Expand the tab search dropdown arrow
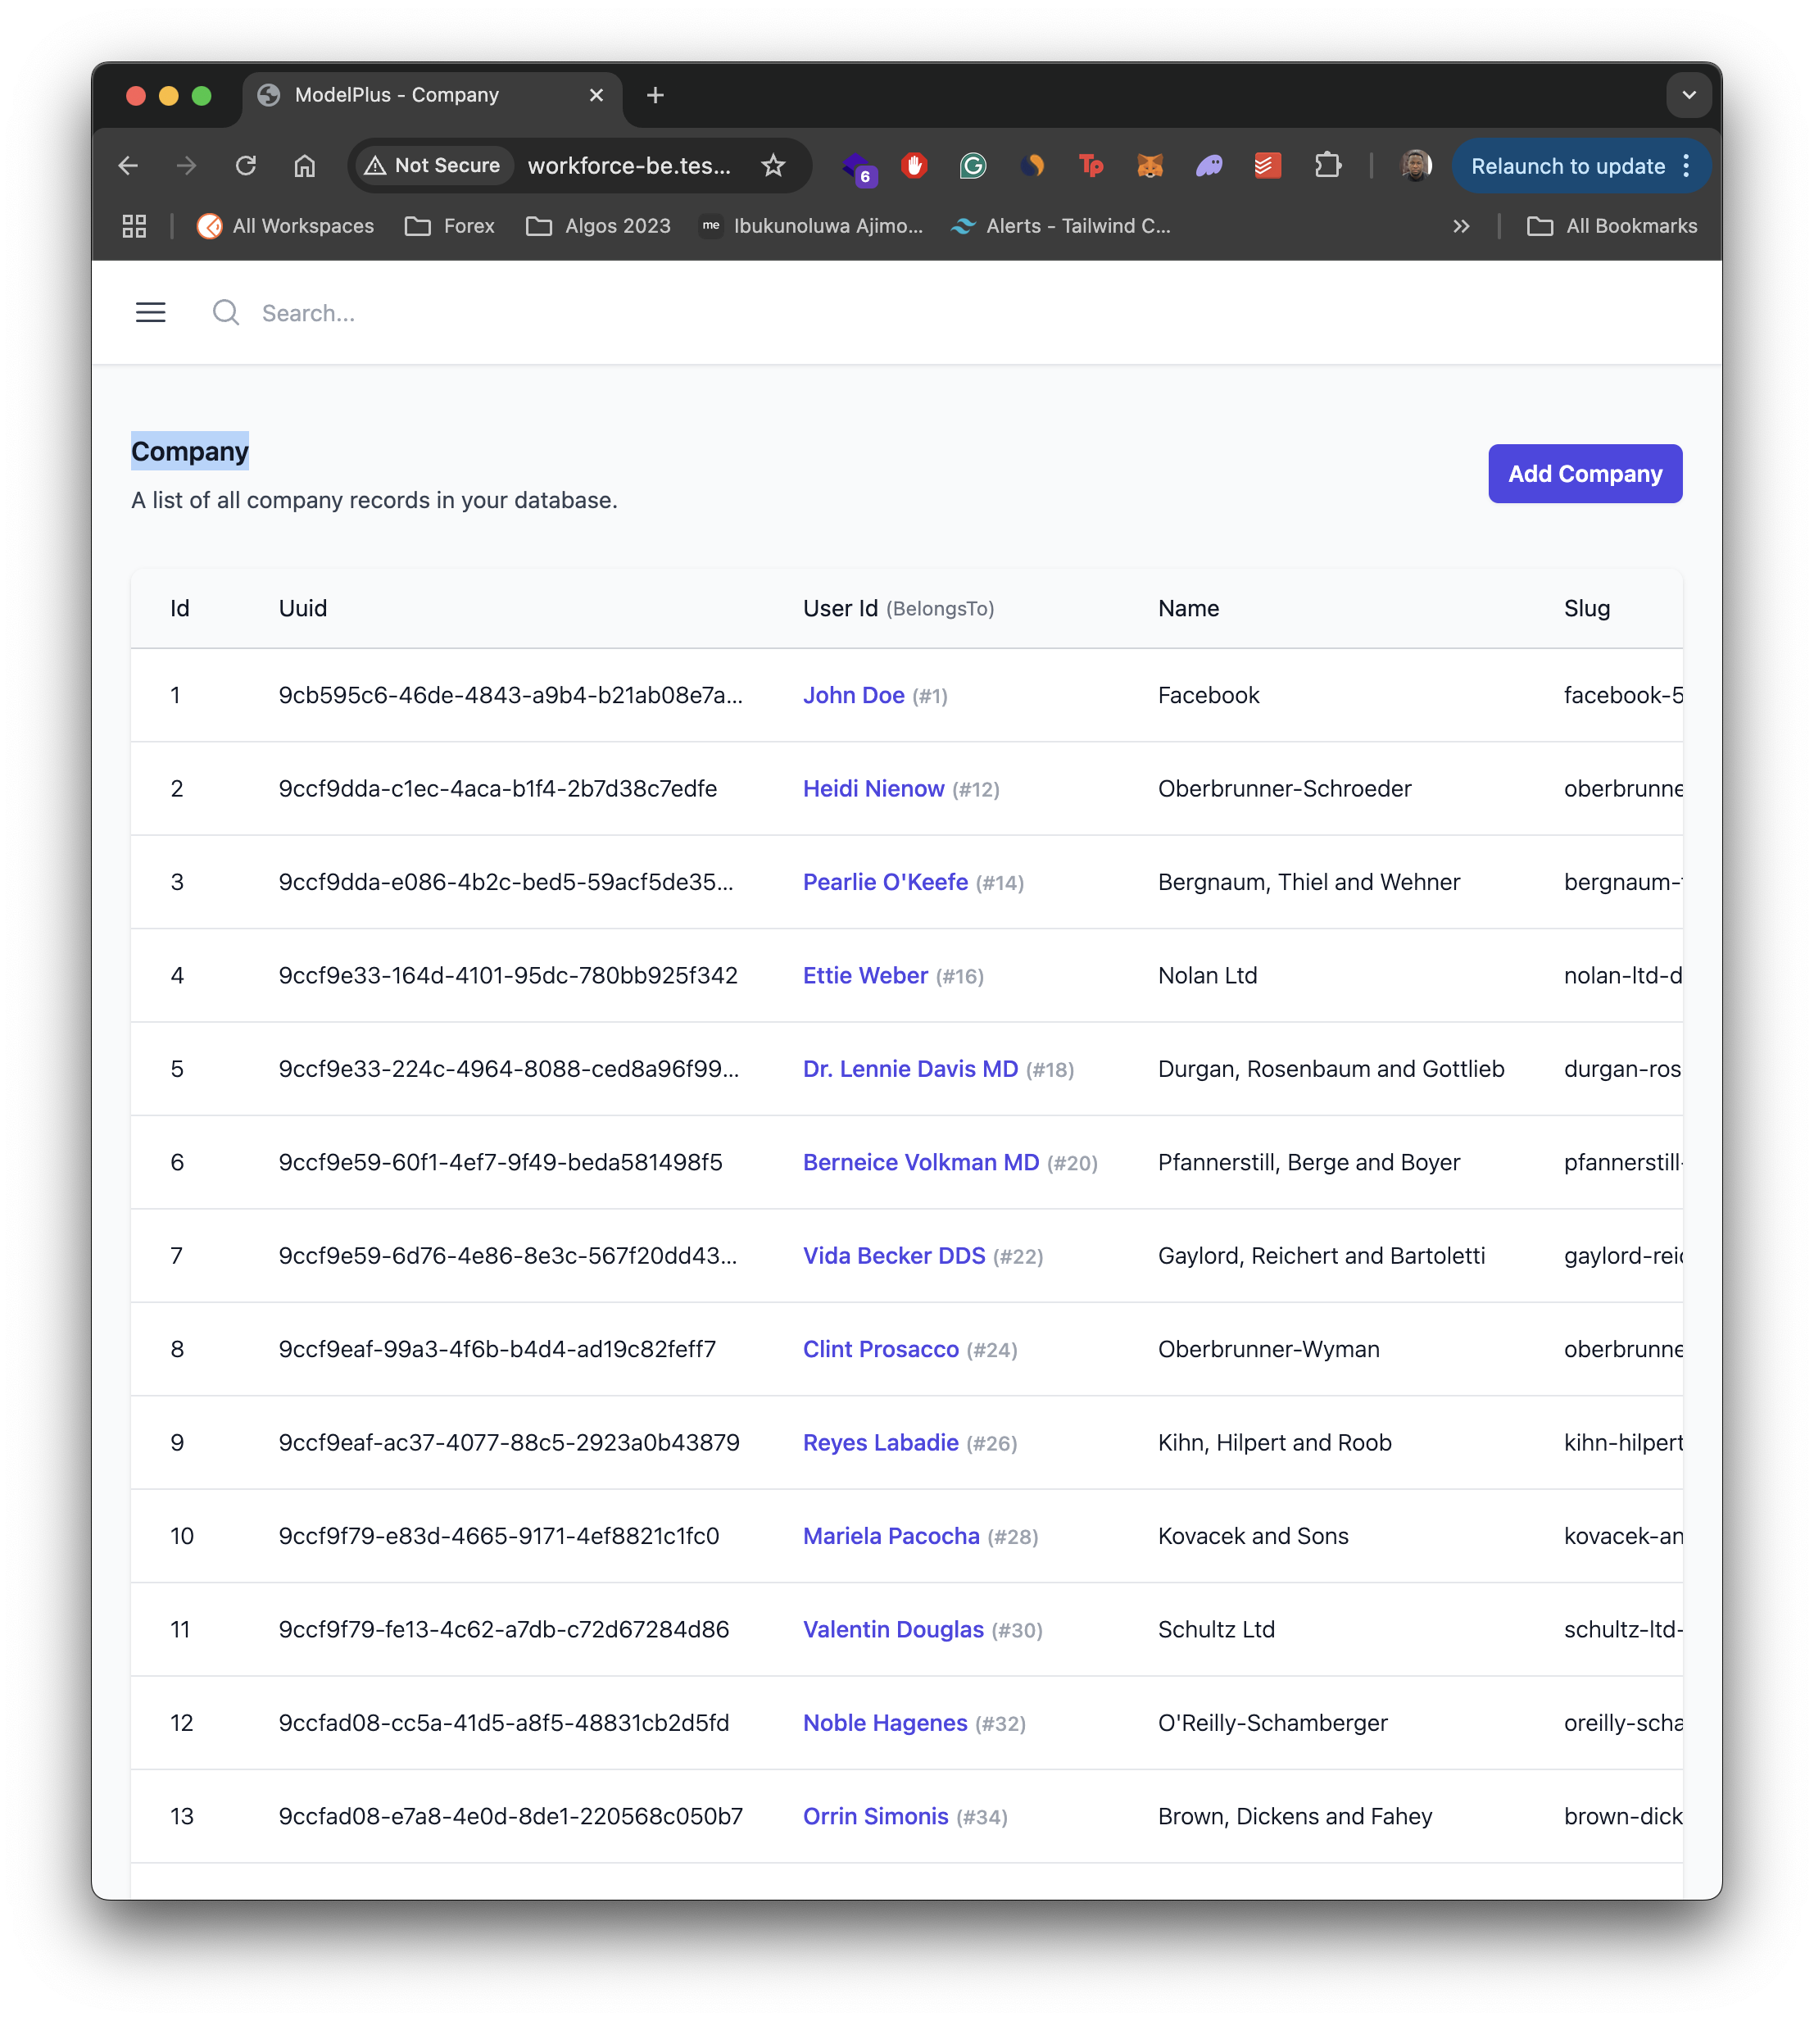Image resolution: width=1814 pixels, height=2021 pixels. click(1689, 96)
